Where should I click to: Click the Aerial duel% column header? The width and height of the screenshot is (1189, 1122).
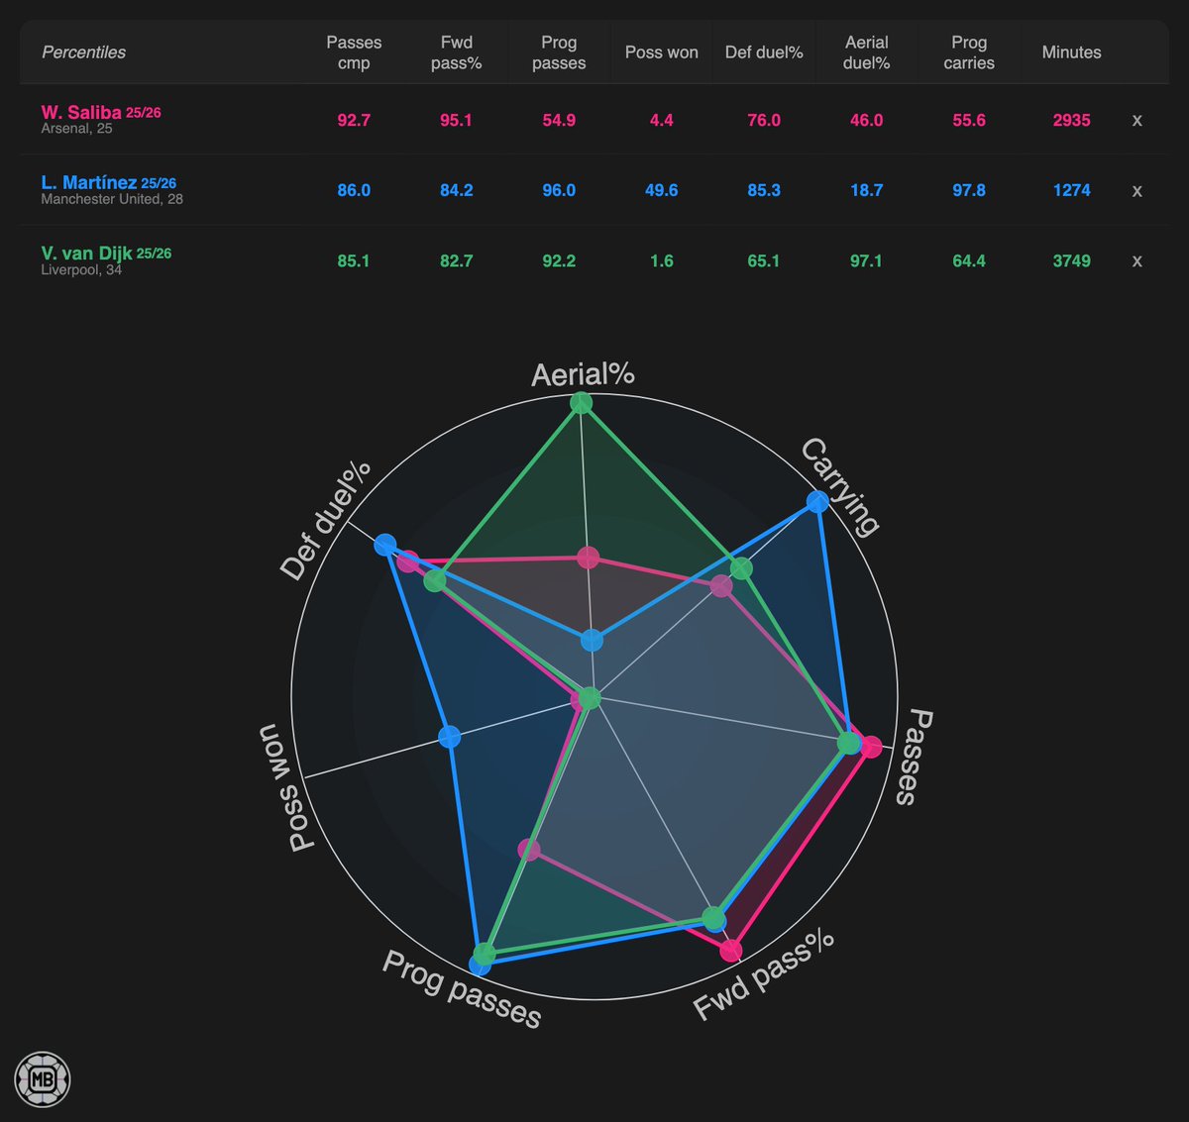pos(867,52)
